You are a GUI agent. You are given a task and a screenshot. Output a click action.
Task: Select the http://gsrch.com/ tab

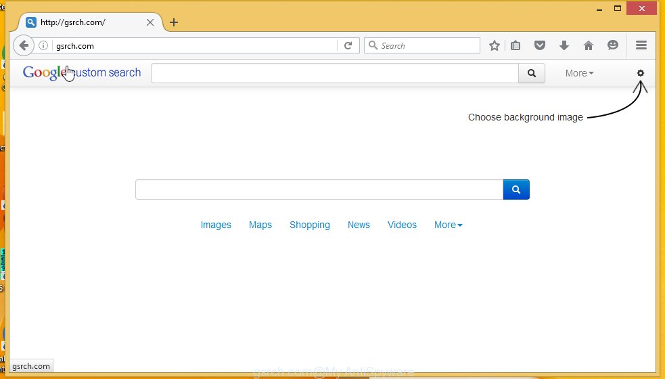tap(87, 22)
